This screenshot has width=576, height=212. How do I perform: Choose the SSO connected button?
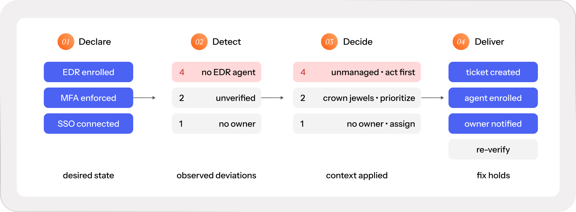[88, 124]
